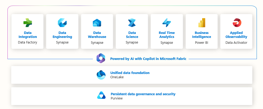
Task: Click the Data Warehouse house icon
Action: [97, 23]
